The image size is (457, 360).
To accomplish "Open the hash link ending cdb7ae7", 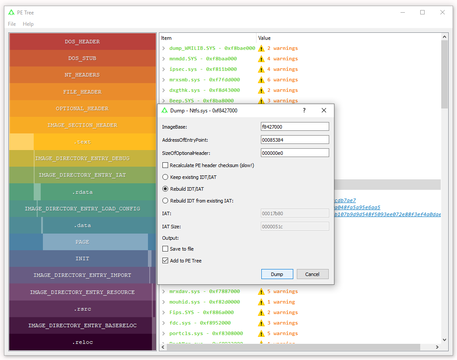I will tap(345, 200).
